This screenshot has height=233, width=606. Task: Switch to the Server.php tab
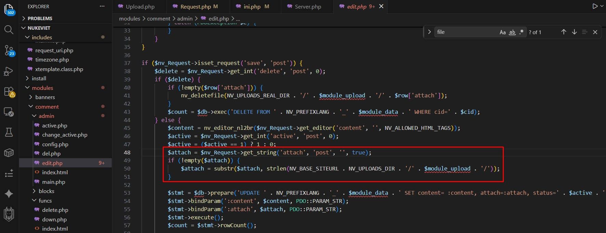[308, 6]
